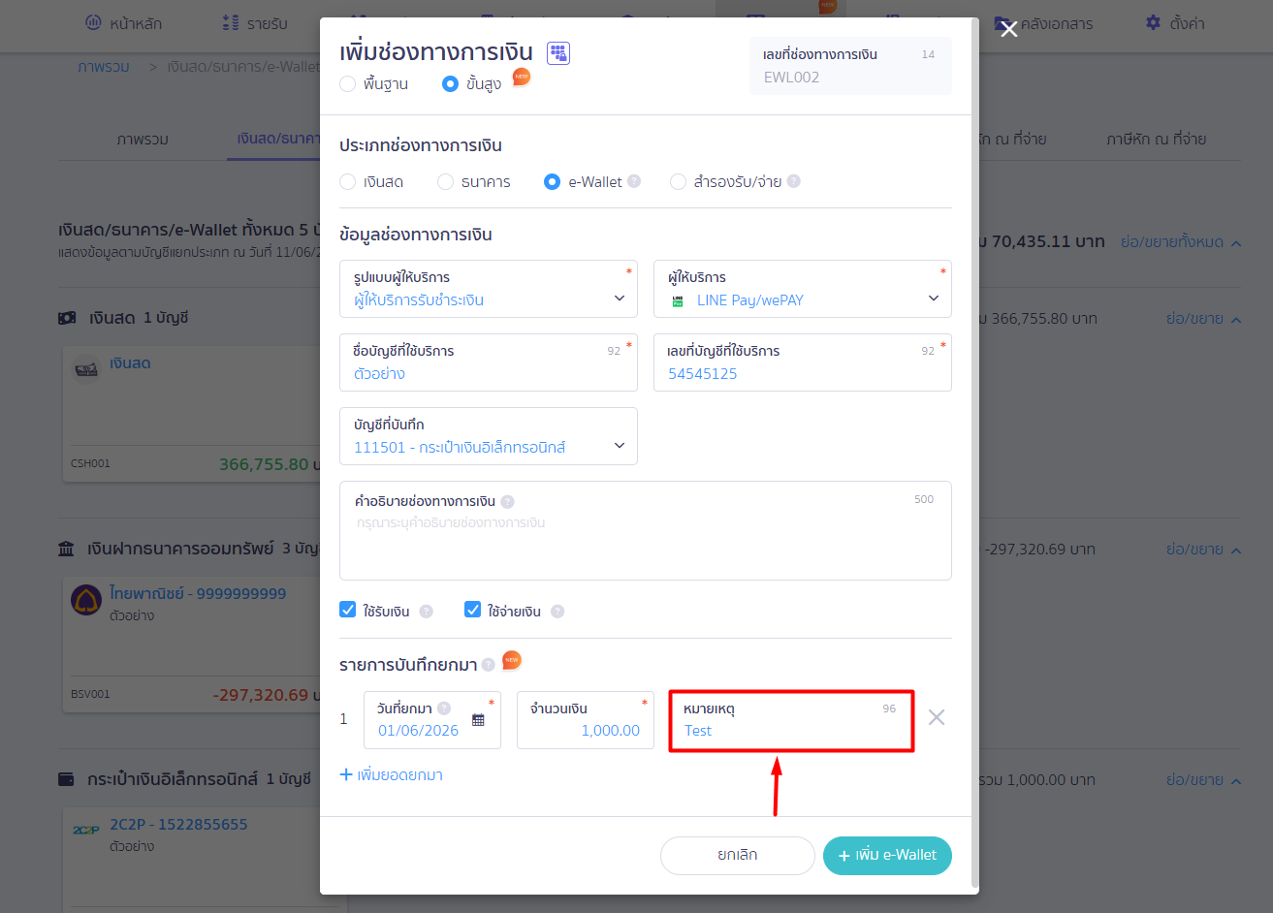Image resolution: width=1273 pixels, height=913 pixels.
Task: Click the คำอธิบายช่องทางการเงิน description textarea
Action: pyautogui.click(x=646, y=531)
